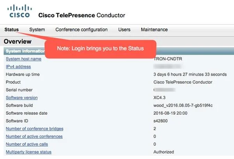Viewport: 234px width, 159px height.
Task: Check the Multiparty license status link
Action: pyautogui.click(x=28, y=152)
